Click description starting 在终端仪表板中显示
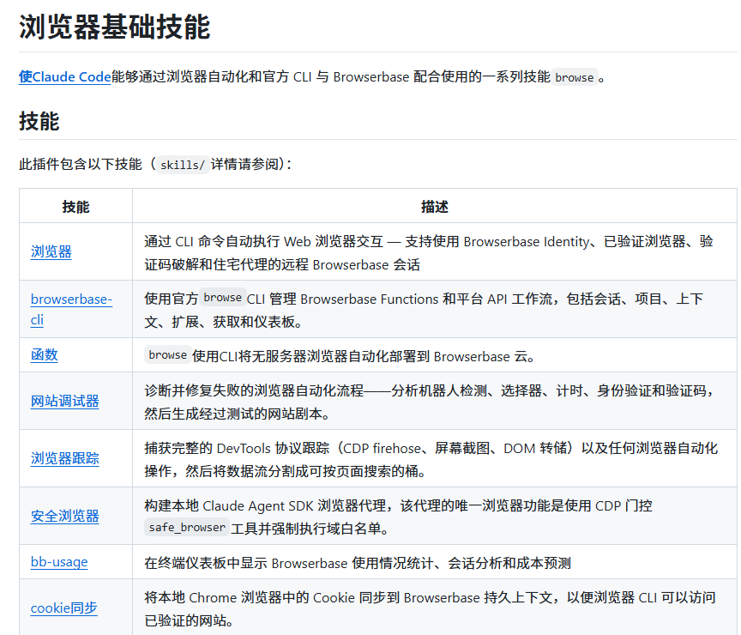This screenshot has height=635, width=741. point(358,563)
